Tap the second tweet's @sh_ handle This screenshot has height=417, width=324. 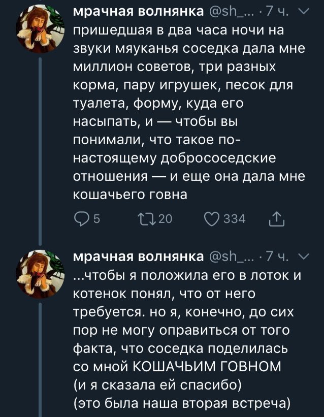[230, 256]
